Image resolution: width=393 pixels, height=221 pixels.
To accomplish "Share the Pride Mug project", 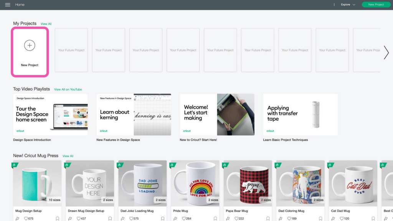I will click(175, 218).
